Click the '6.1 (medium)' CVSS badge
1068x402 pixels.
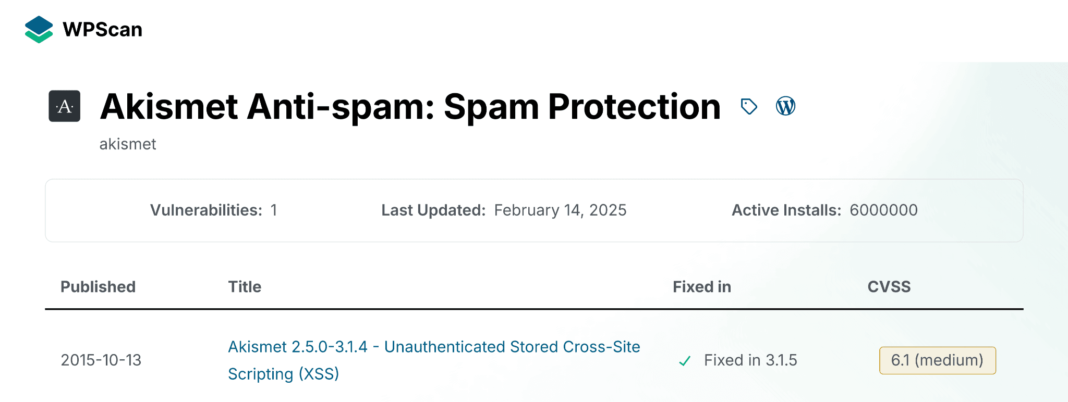[937, 360]
